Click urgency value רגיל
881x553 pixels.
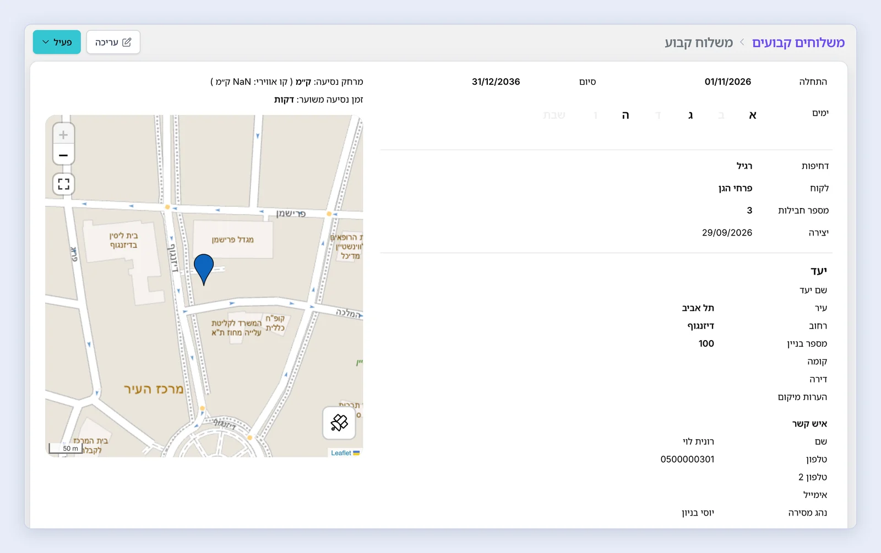click(x=744, y=166)
